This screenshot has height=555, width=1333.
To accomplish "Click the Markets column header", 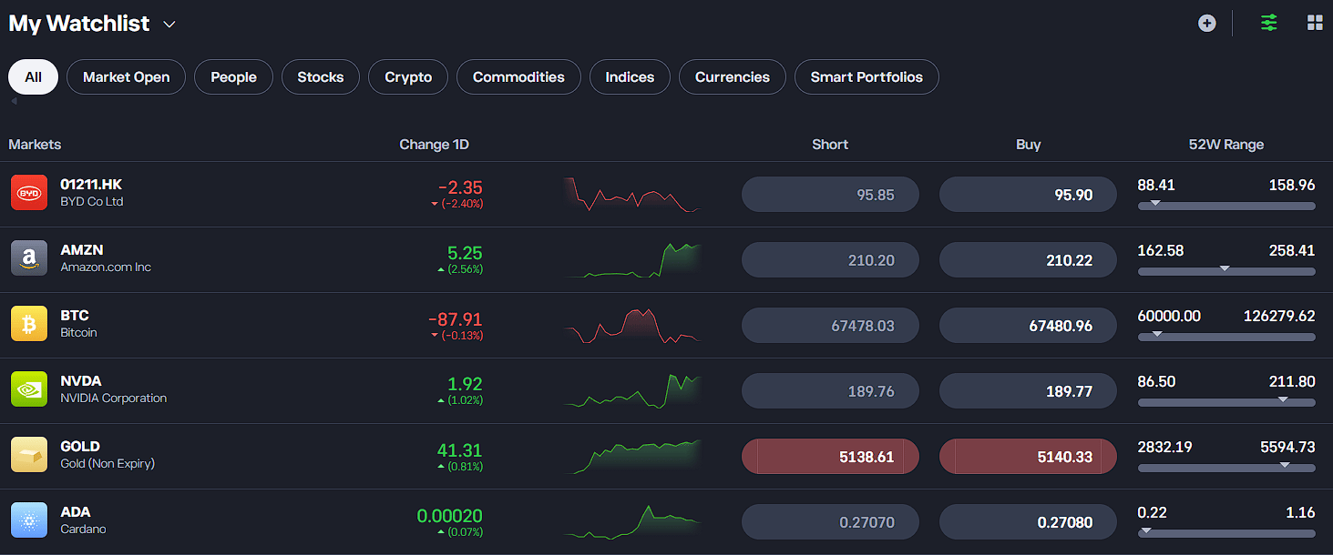I will pyautogui.click(x=35, y=145).
